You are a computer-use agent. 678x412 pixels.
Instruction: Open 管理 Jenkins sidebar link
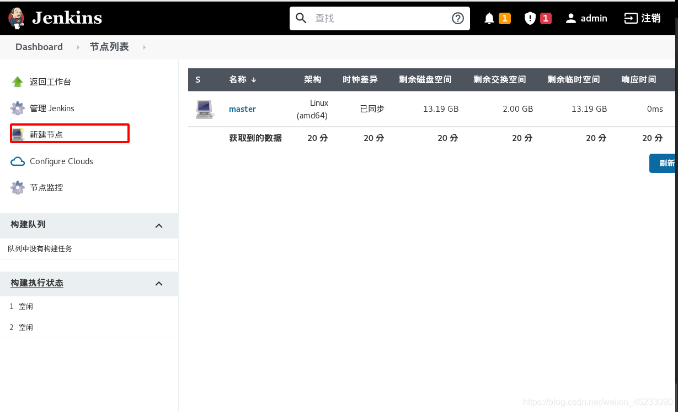pos(52,109)
